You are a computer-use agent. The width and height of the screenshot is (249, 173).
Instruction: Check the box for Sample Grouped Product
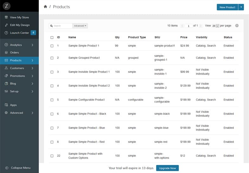(x=52, y=58)
